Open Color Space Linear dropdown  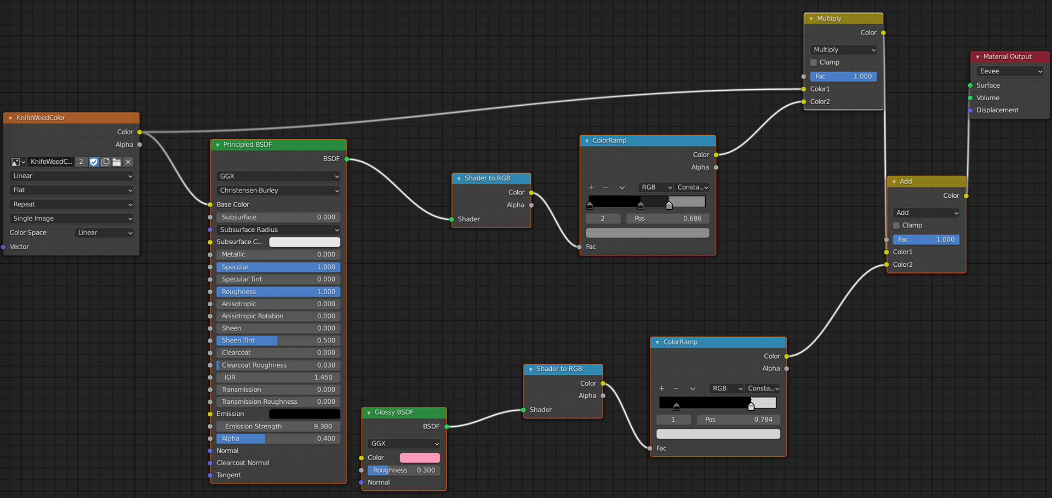pyautogui.click(x=104, y=233)
